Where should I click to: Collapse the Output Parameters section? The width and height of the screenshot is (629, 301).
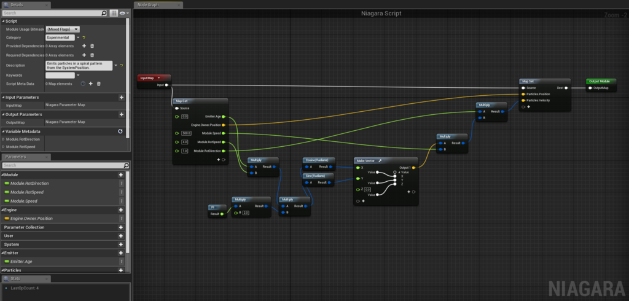pos(4,114)
